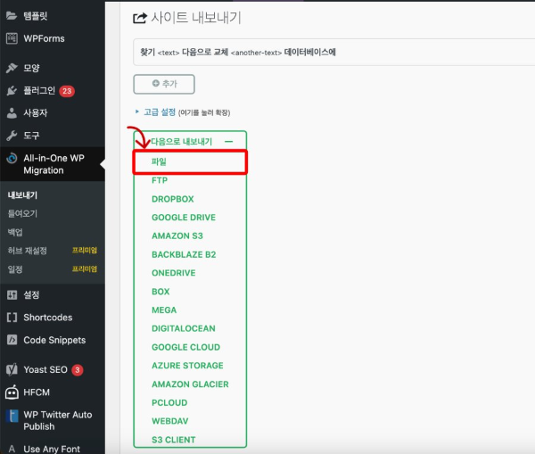Click the 사이트 내보내기 export icon
Viewport: 535px width, 454px height.
(140, 18)
